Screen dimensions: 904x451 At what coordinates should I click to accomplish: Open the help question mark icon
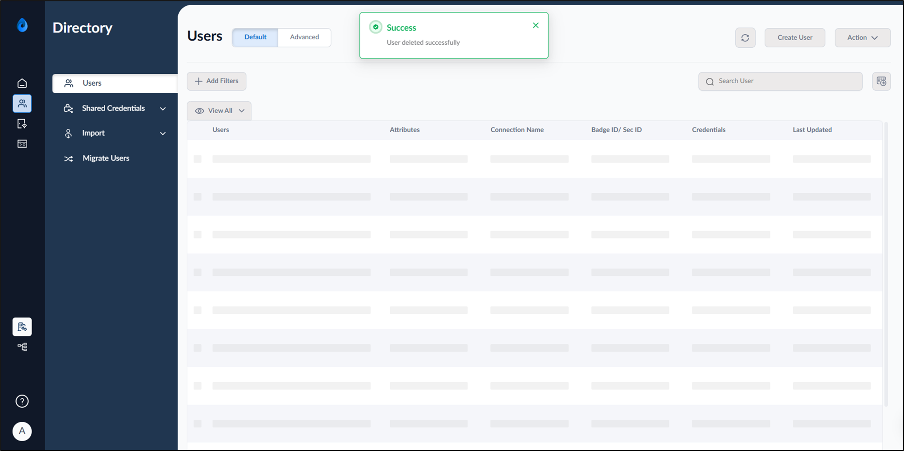tap(22, 401)
